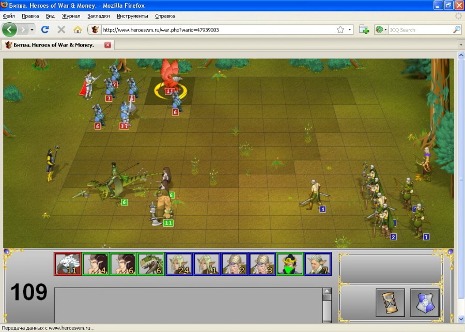This screenshot has height=332, width=465.
Task: Click the green-bordered elf portrait showing 6
Action: (x=123, y=264)
